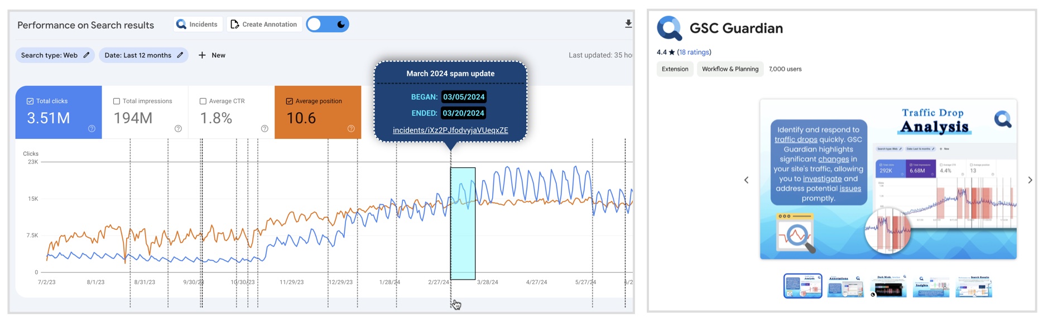This screenshot has height=327, width=1048.
Task: Open the Incidents panel
Action: tap(198, 25)
